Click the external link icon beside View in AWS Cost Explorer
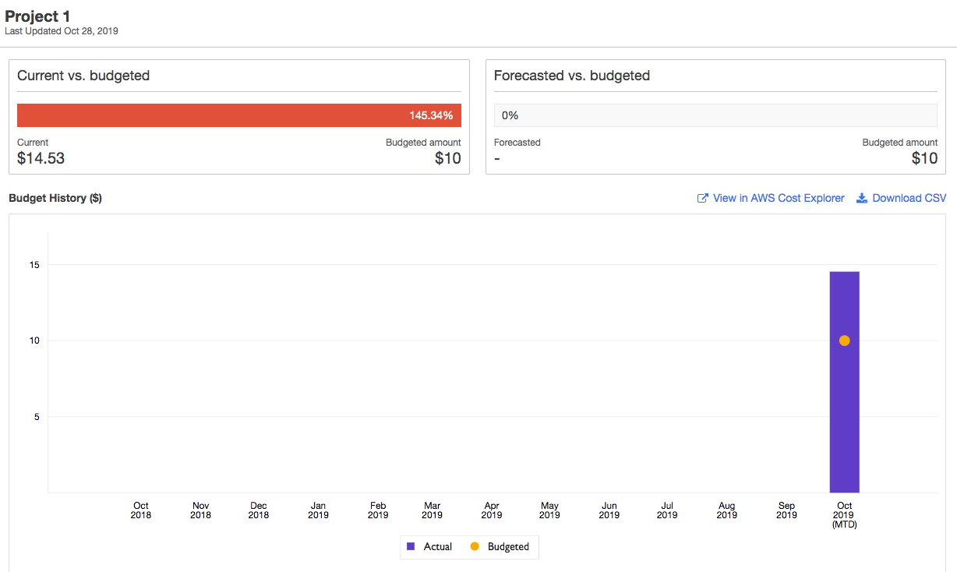 click(702, 199)
